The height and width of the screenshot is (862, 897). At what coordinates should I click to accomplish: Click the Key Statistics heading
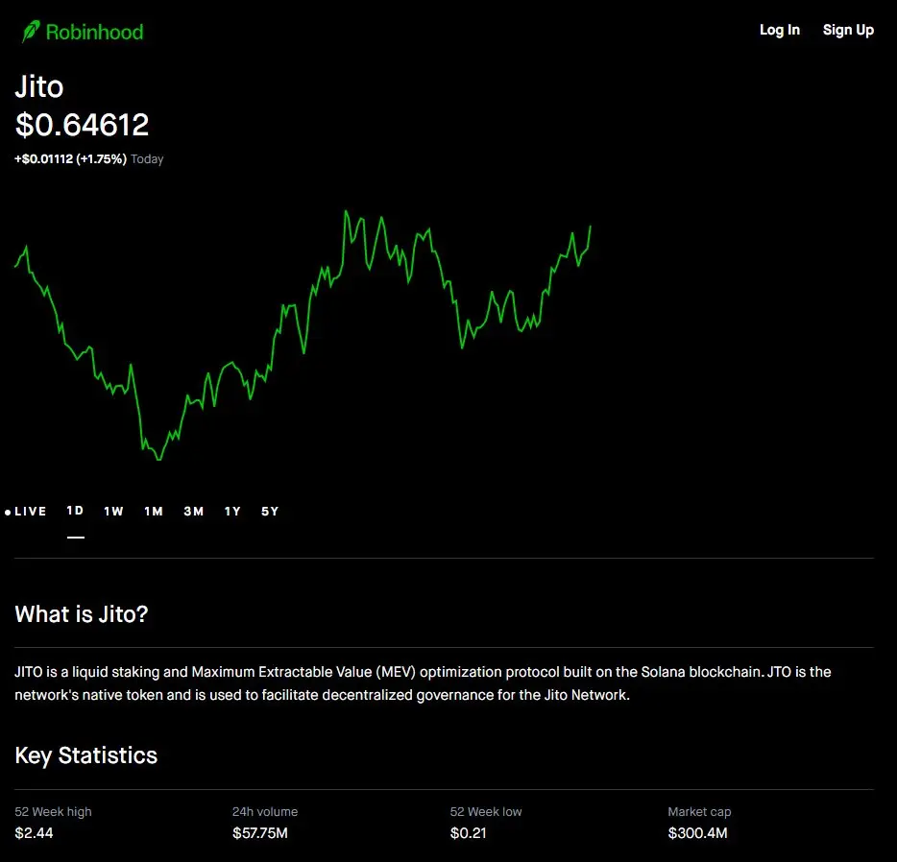[x=85, y=755]
